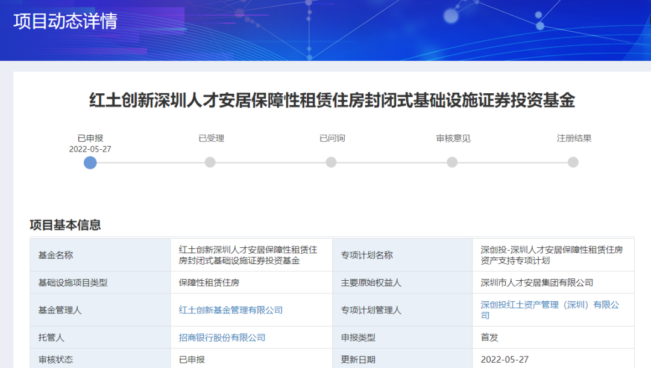
Task: Click the large fund name heading above the timeline
Action: pyautogui.click(x=332, y=100)
